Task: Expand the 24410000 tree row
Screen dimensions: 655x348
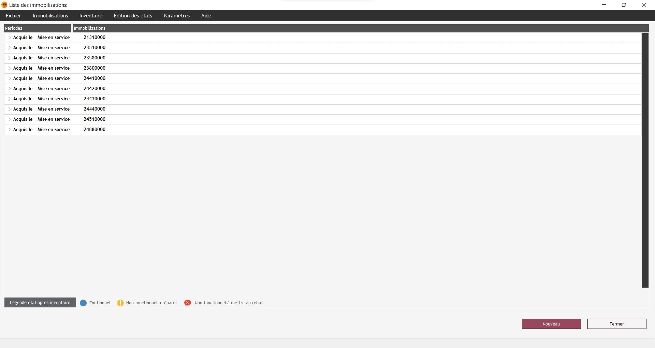Action: click(10, 78)
